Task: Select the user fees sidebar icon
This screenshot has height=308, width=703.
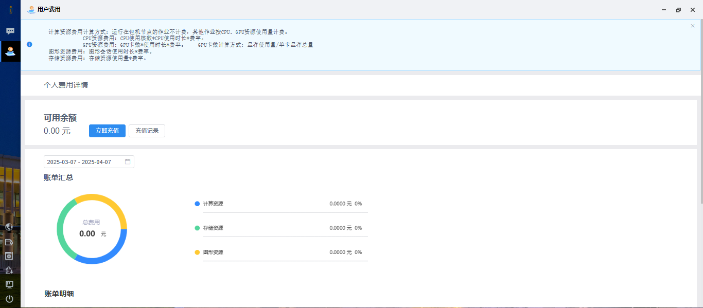Action: tap(10, 51)
